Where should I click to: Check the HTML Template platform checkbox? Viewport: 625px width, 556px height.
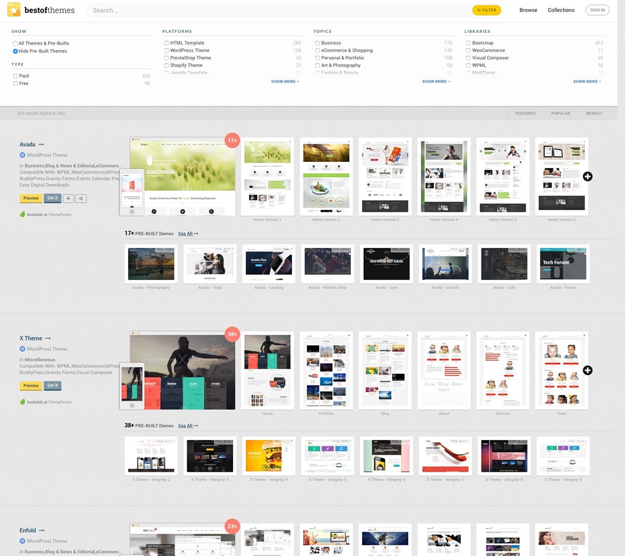tap(166, 43)
